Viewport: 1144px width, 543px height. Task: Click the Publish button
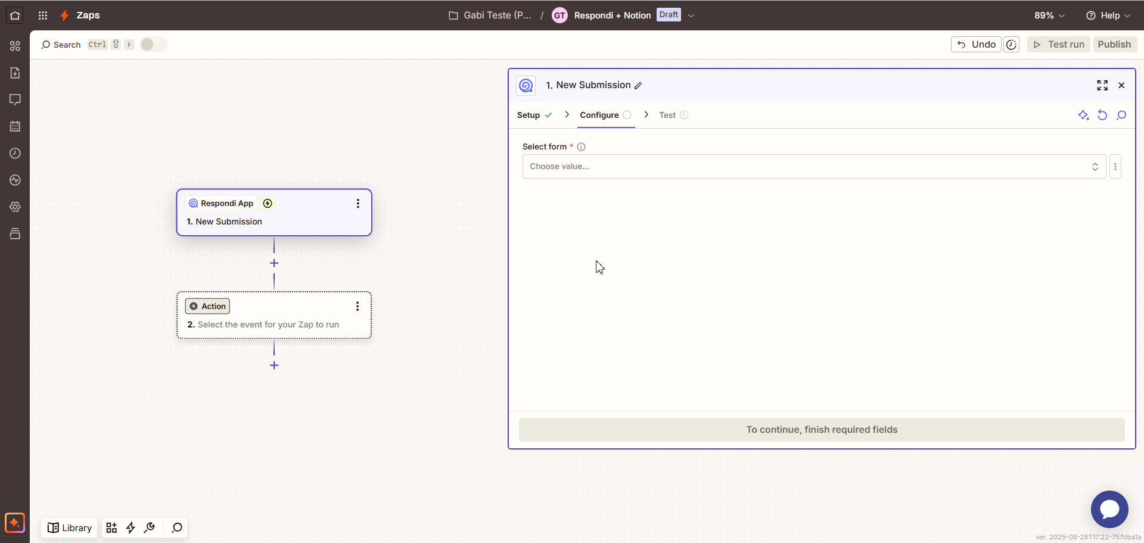point(1114,45)
